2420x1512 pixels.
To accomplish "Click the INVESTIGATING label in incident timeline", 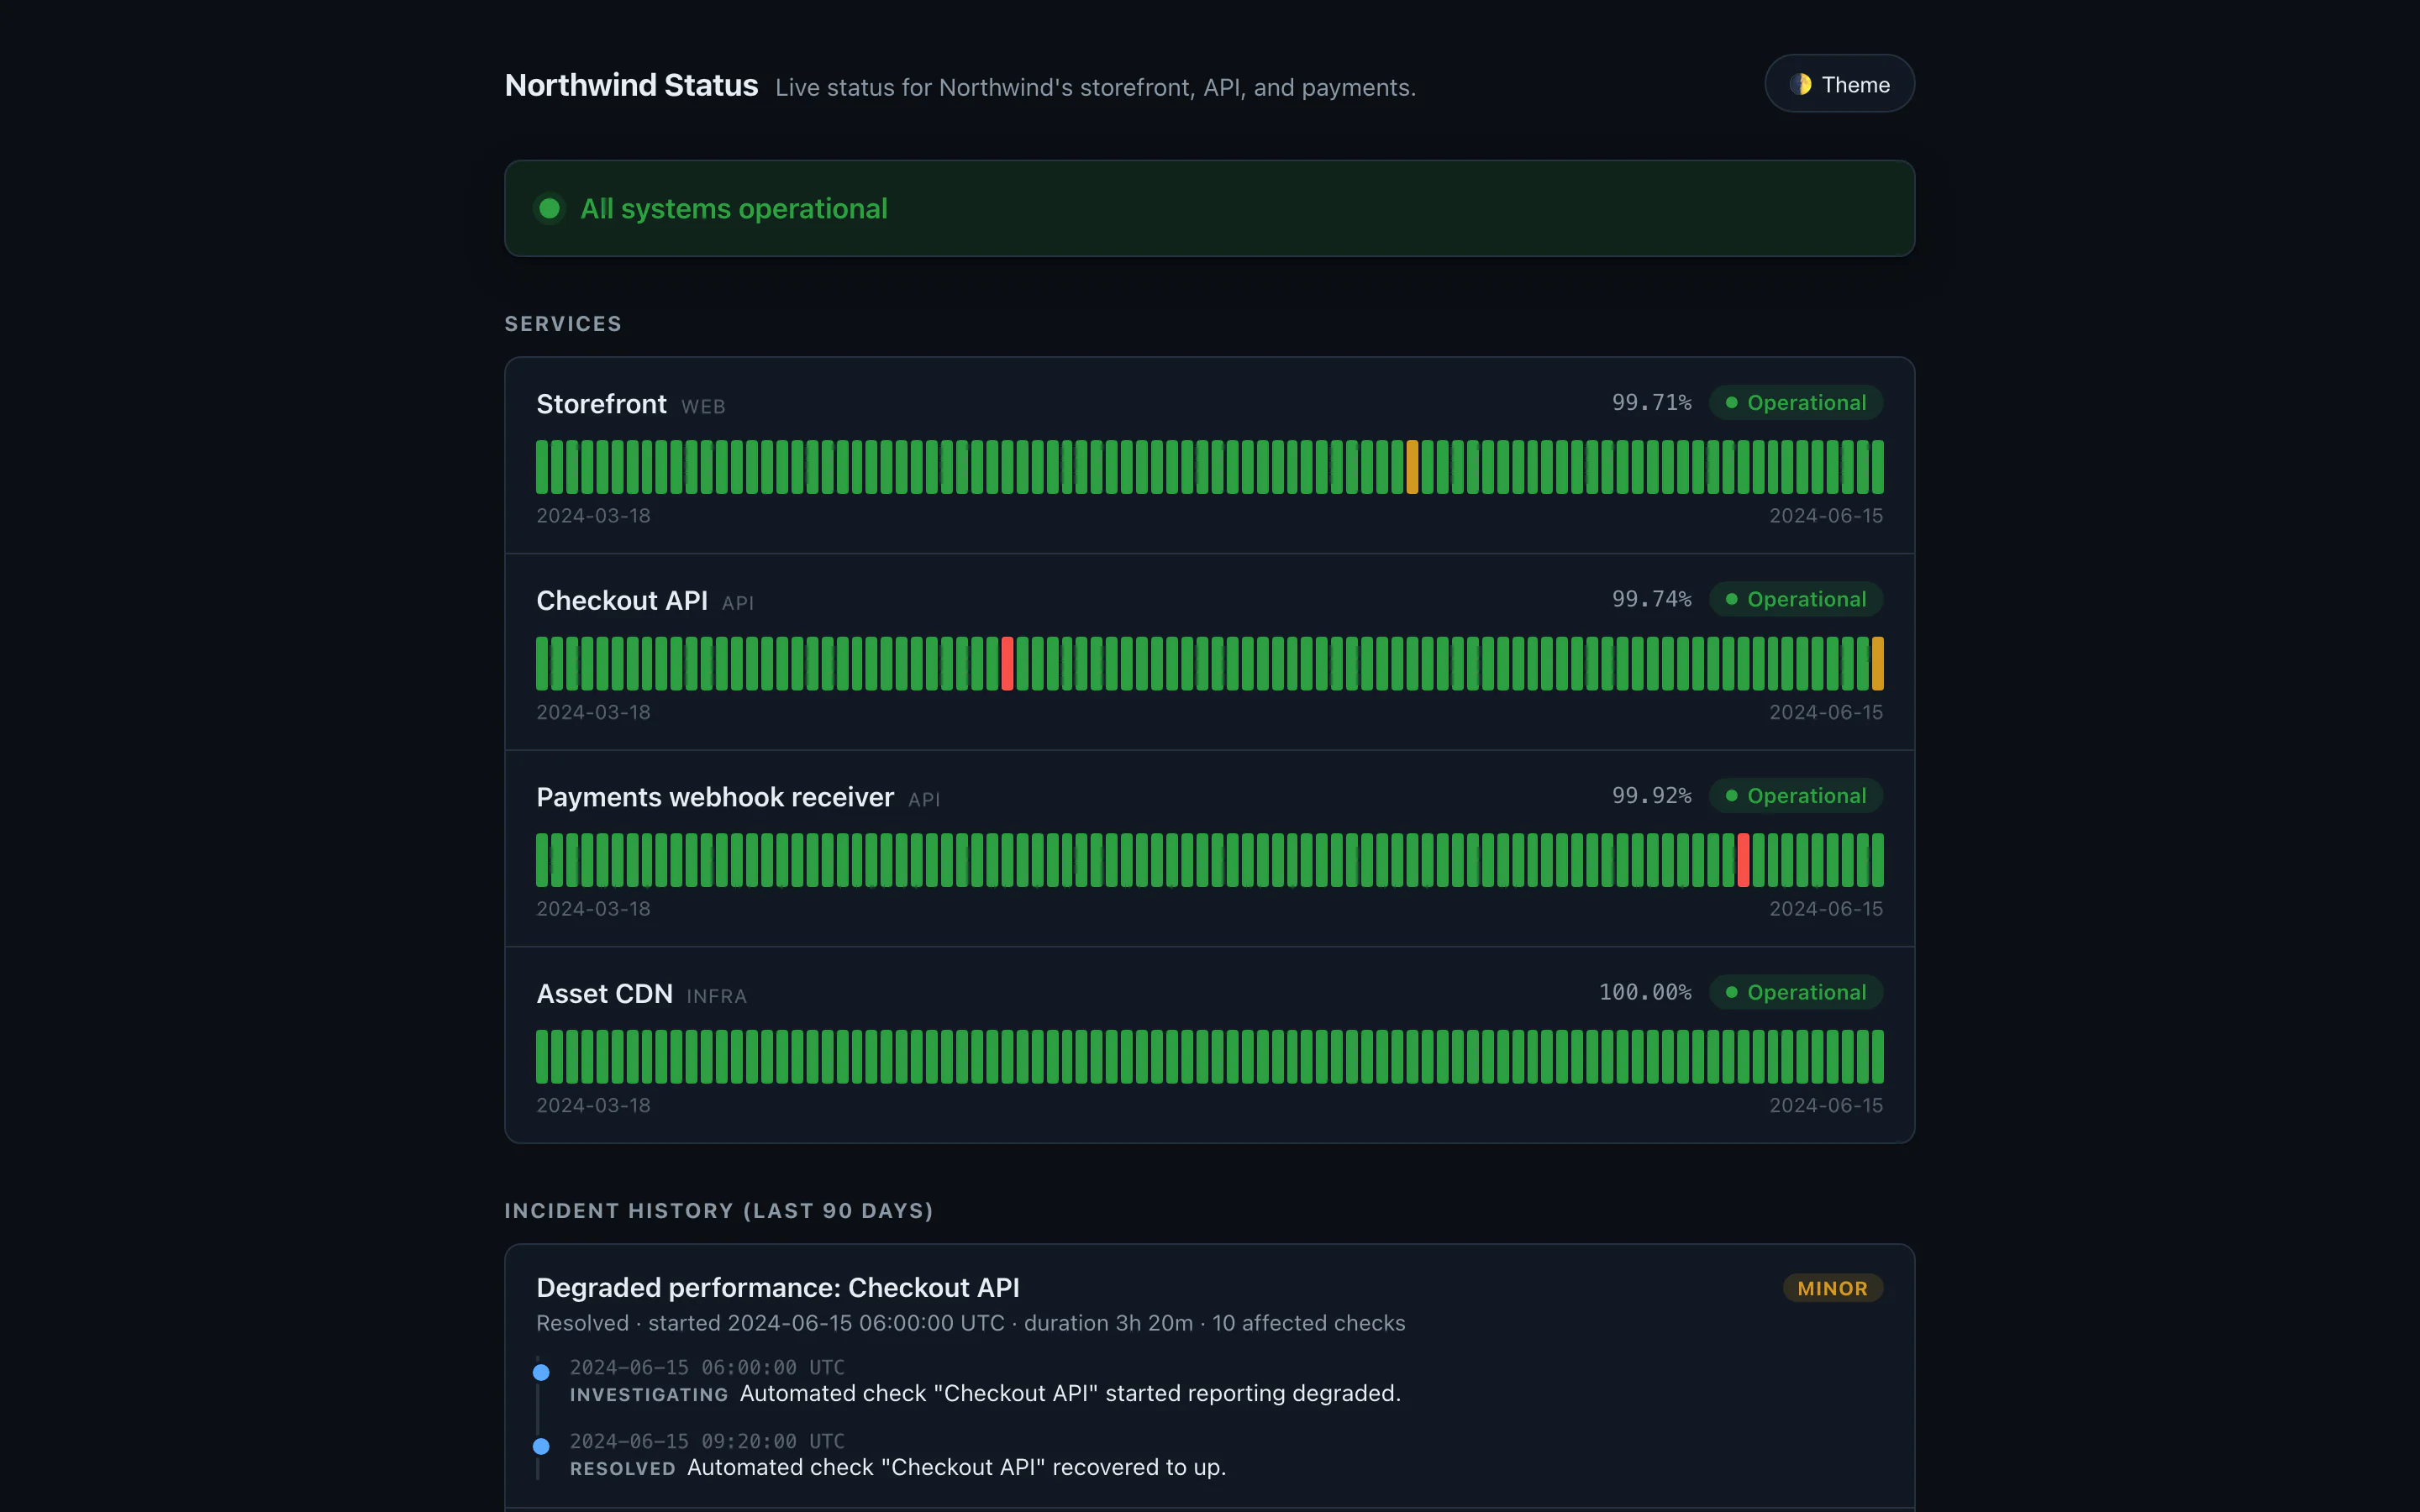I will (649, 1395).
